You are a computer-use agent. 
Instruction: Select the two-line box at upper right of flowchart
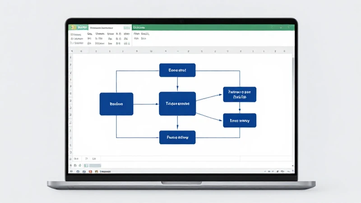coord(240,94)
